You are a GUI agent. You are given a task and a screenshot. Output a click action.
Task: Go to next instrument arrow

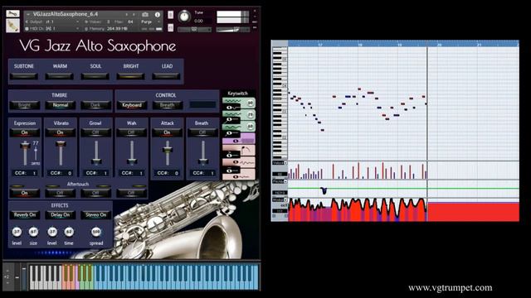[x=134, y=15]
